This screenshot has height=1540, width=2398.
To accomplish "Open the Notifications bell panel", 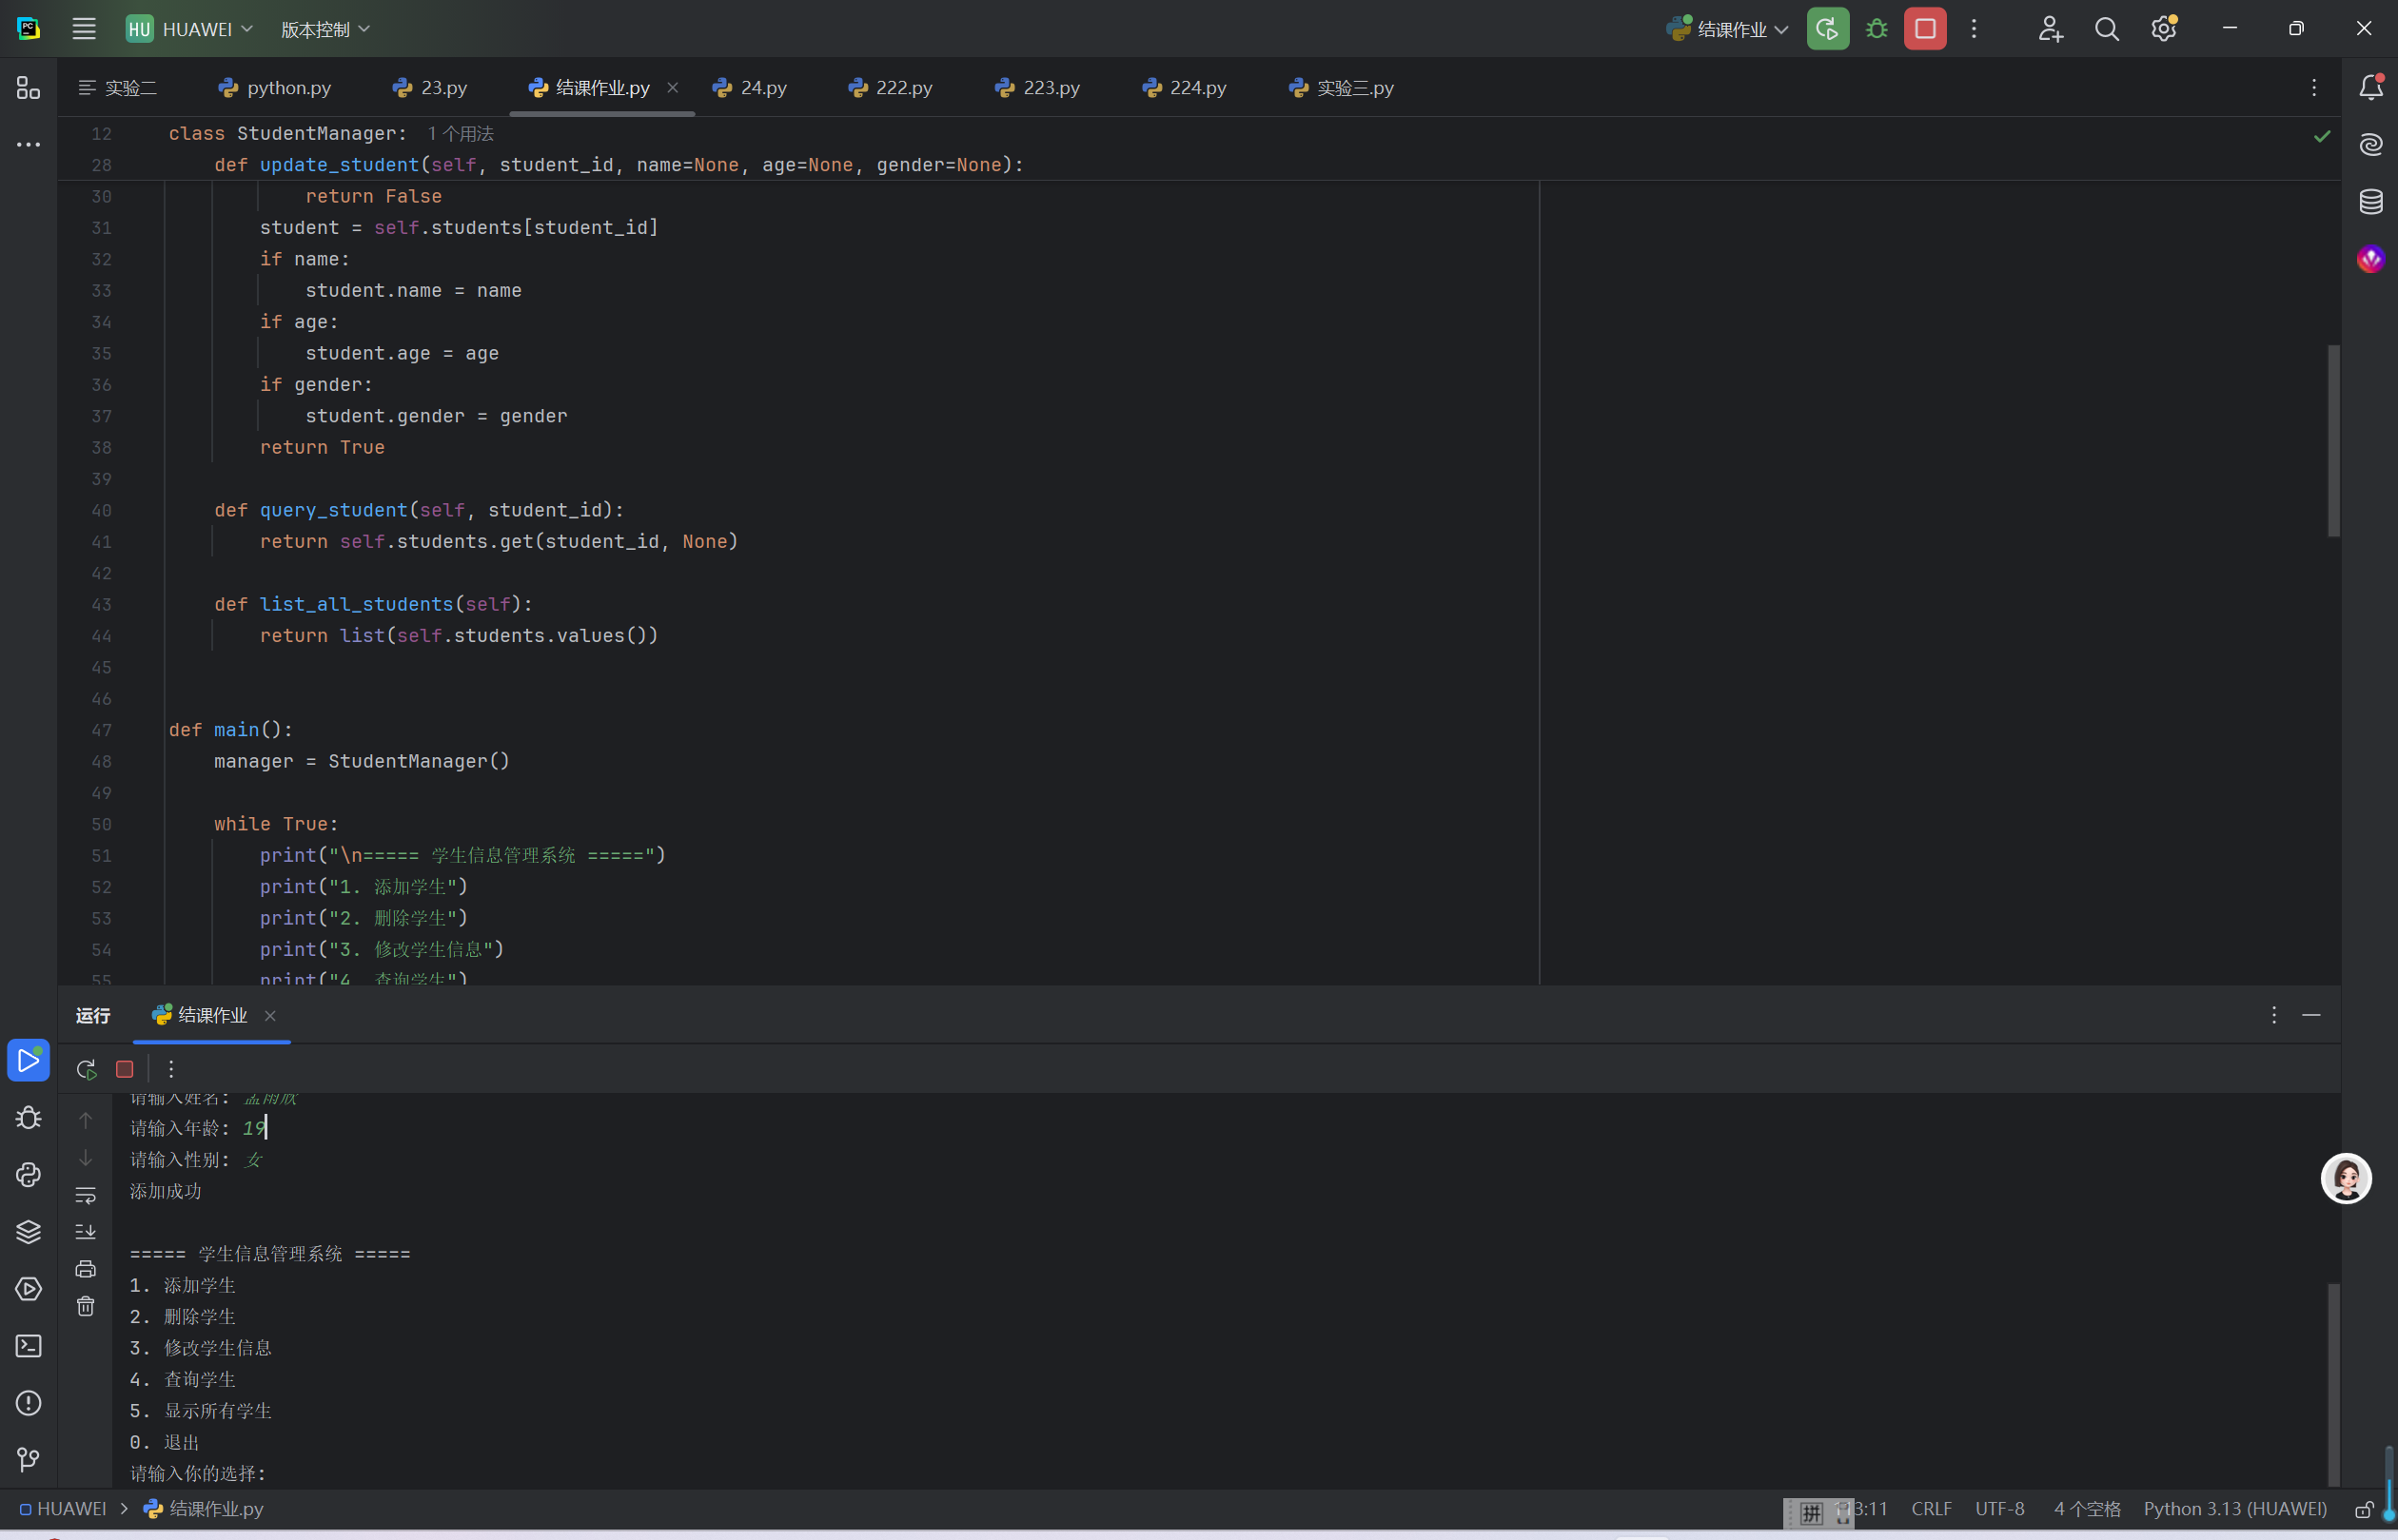I will click(x=2370, y=88).
